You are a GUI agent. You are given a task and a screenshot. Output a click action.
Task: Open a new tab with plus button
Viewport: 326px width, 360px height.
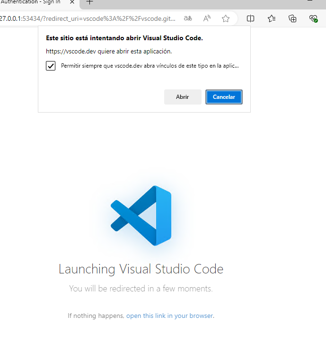tap(89, 2)
